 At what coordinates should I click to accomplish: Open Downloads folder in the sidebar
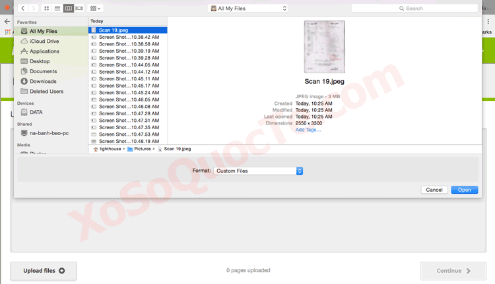click(x=43, y=82)
